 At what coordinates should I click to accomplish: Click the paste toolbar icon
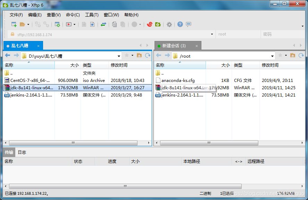pyautogui.click(x=123, y=24)
